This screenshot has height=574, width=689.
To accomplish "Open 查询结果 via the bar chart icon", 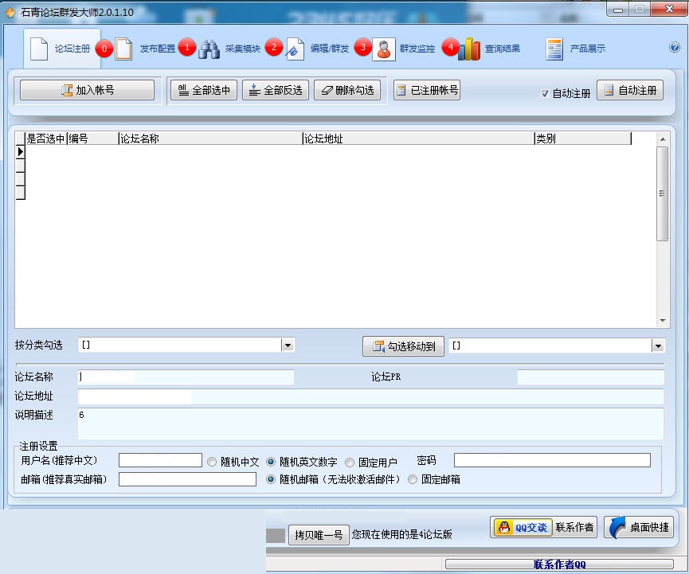I will tap(470, 48).
